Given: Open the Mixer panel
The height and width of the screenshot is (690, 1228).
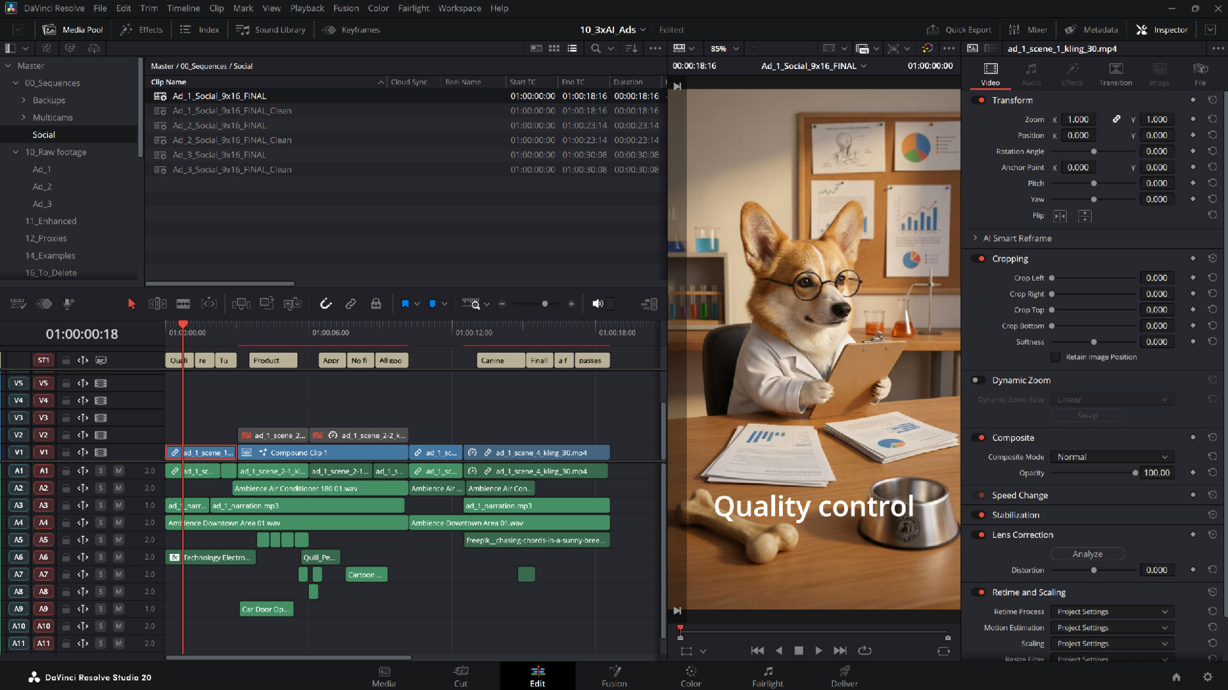Looking at the screenshot, I should tap(1028, 29).
